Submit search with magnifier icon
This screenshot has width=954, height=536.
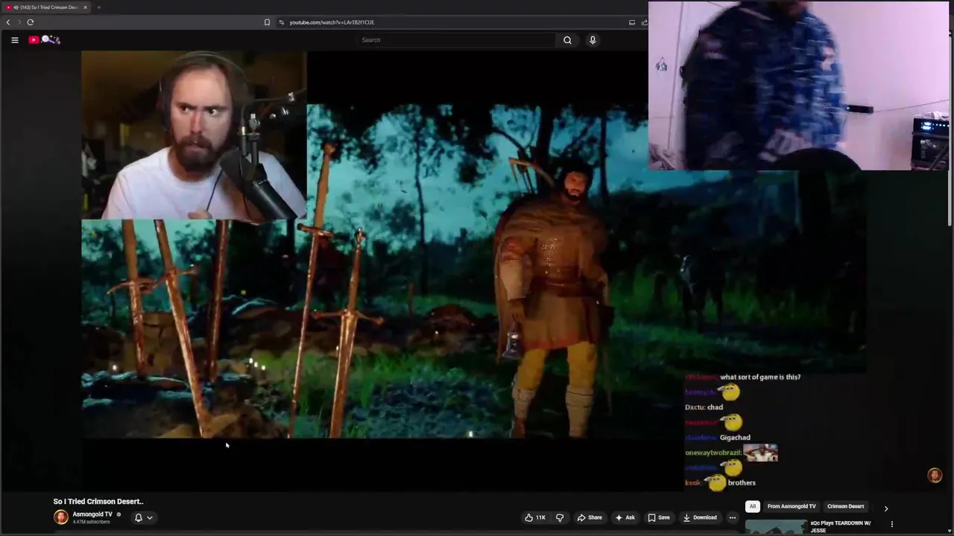click(567, 40)
